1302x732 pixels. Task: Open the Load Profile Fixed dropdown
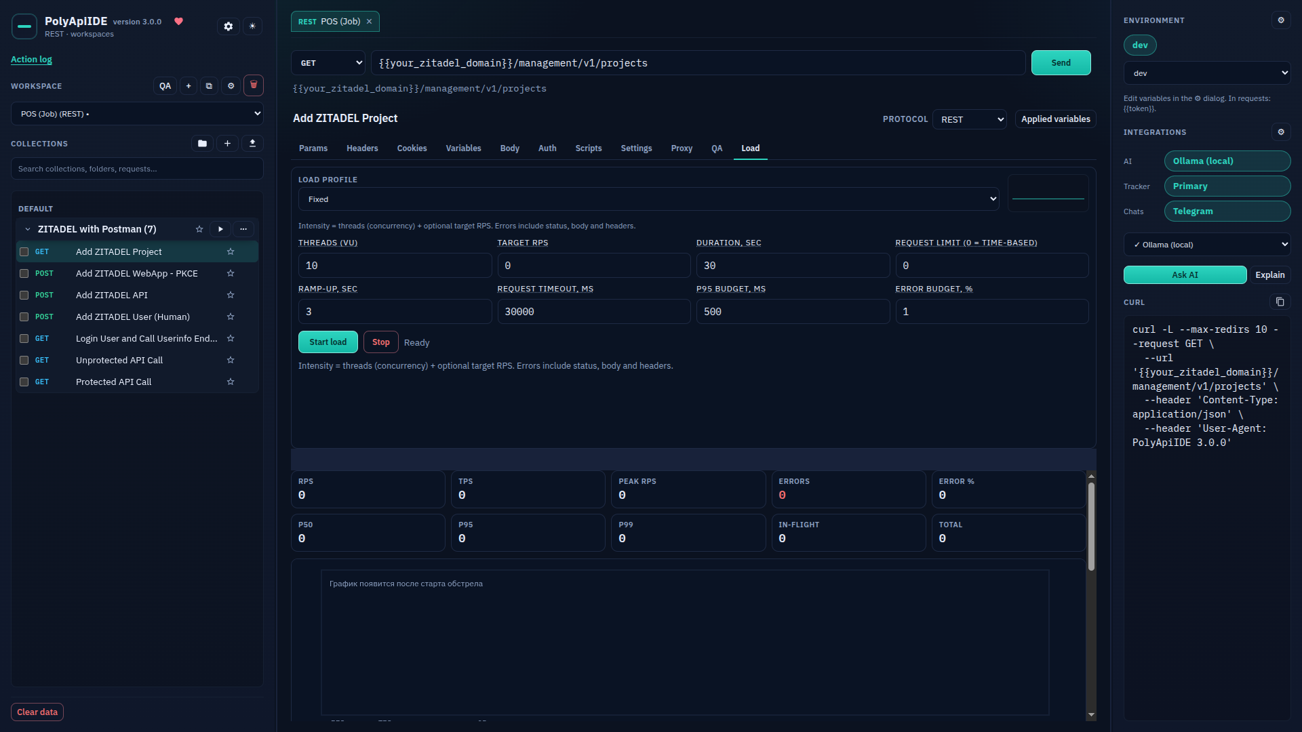pos(648,199)
